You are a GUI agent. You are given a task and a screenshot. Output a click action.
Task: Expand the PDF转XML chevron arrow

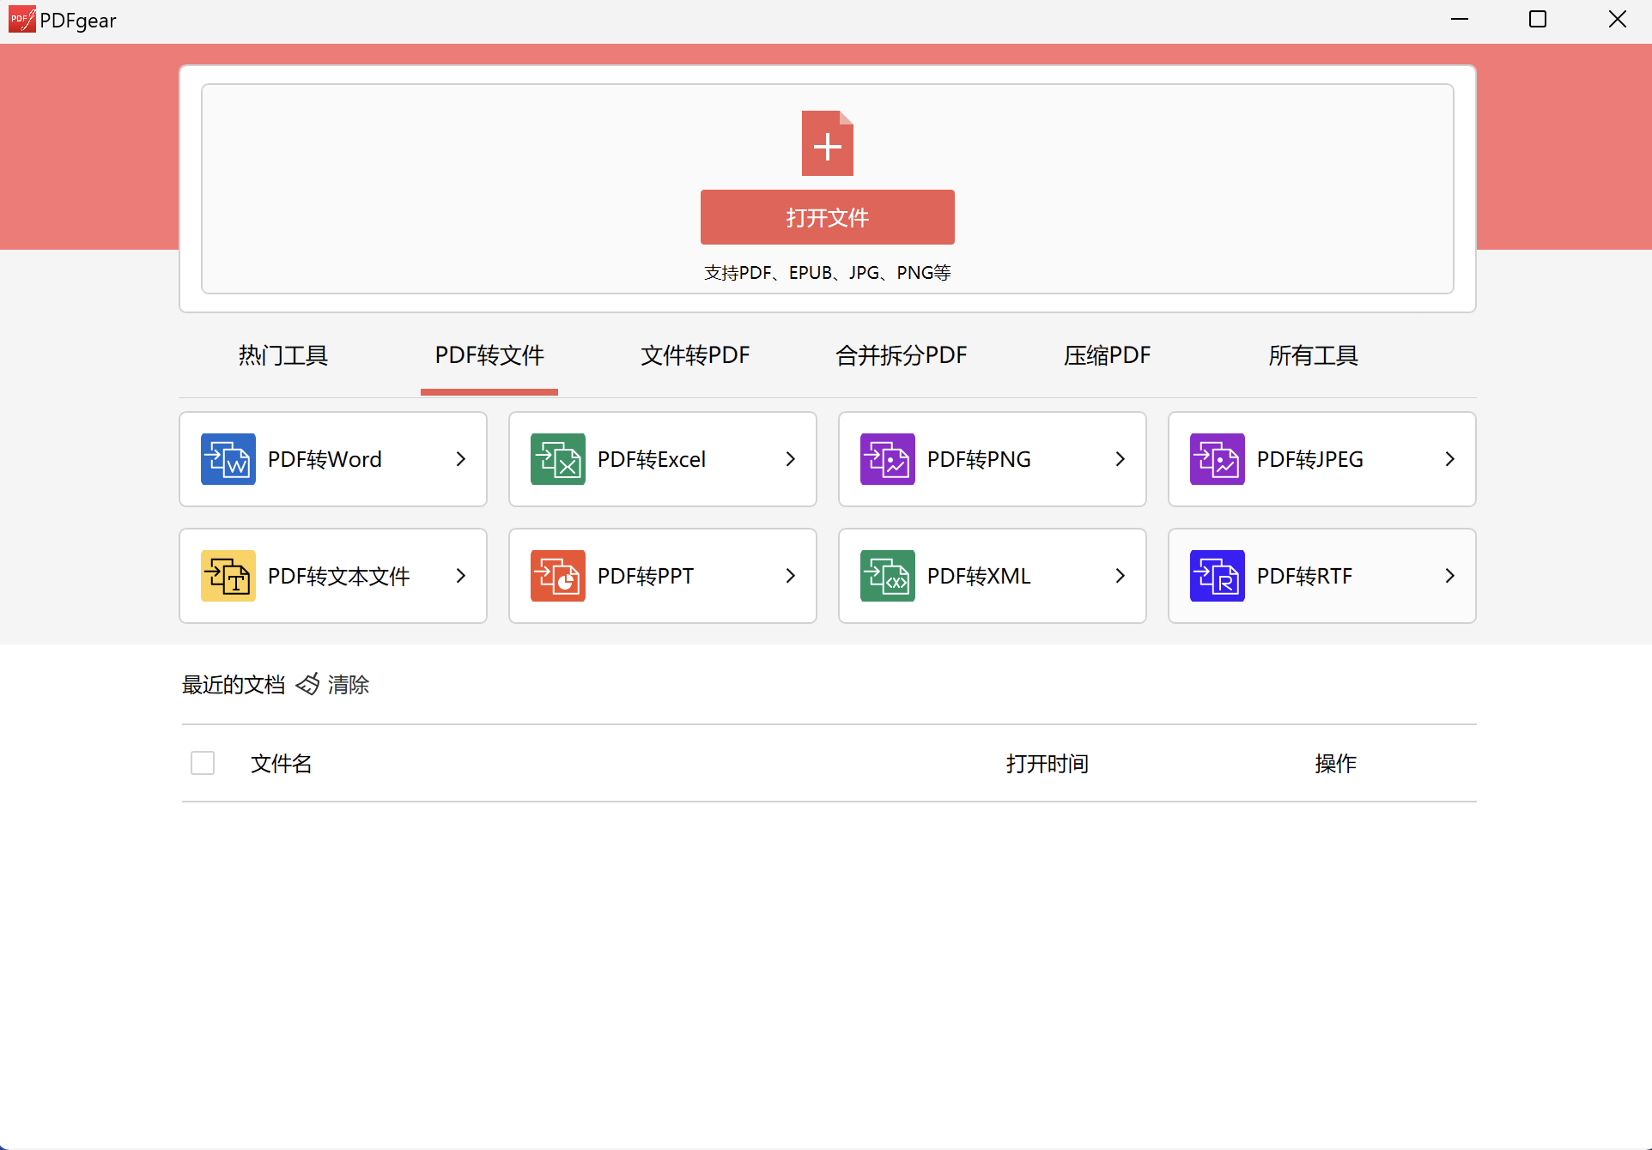coord(1121,576)
